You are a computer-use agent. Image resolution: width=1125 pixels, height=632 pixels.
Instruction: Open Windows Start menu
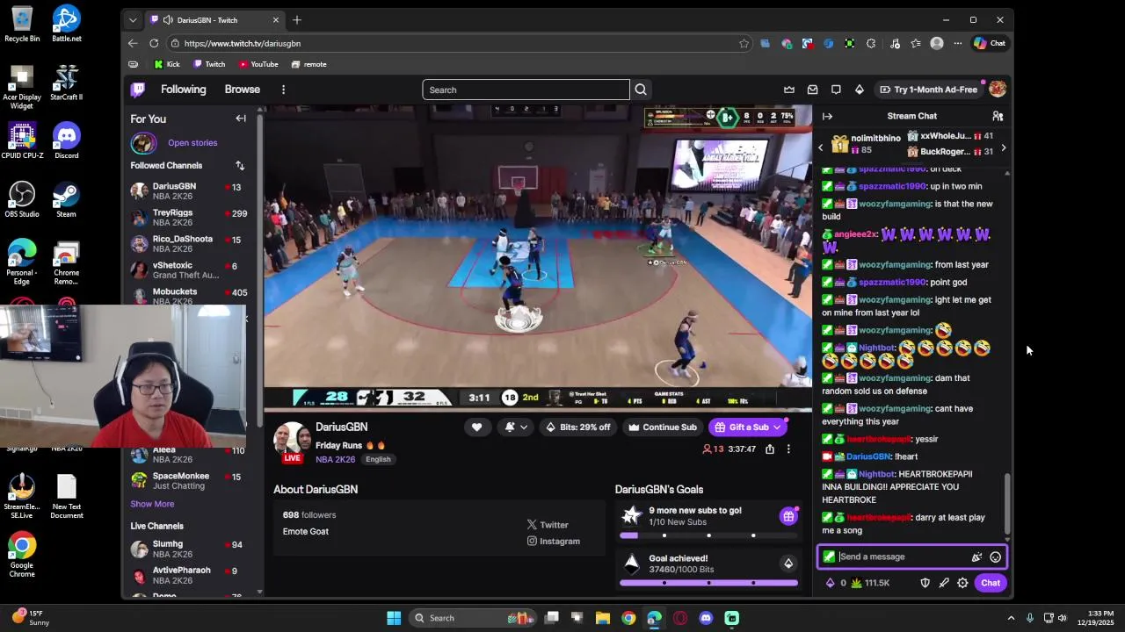(x=394, y=618)
